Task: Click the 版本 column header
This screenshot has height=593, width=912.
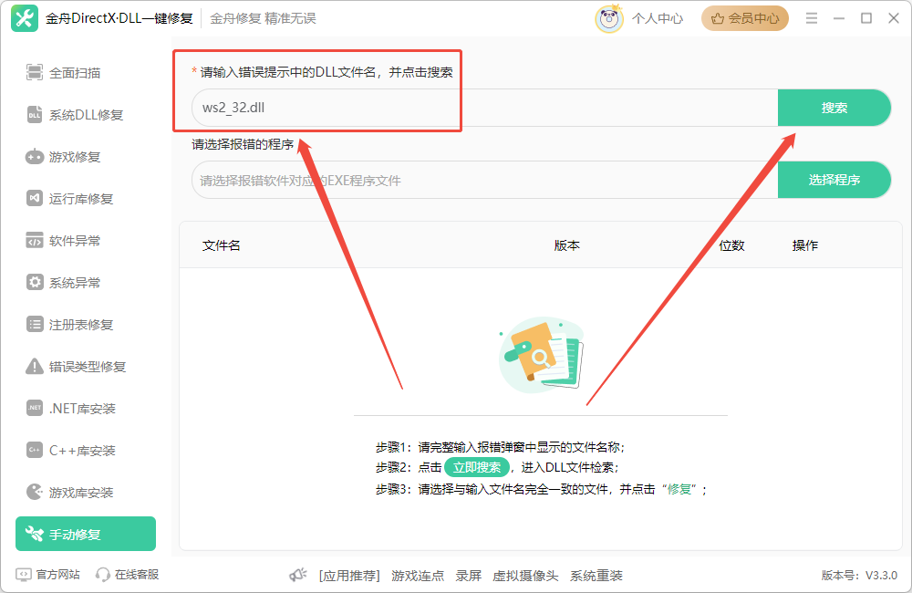Action: click(566, 245)
